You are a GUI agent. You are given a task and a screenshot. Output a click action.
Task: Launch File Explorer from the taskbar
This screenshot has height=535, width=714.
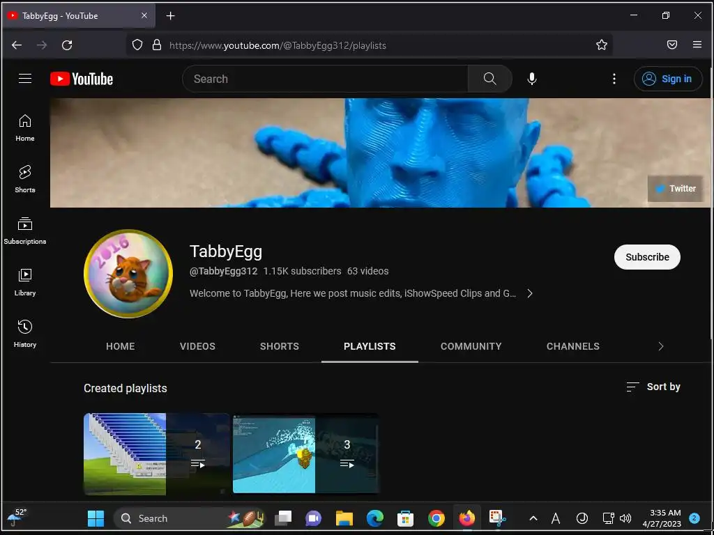click(344, 518)
